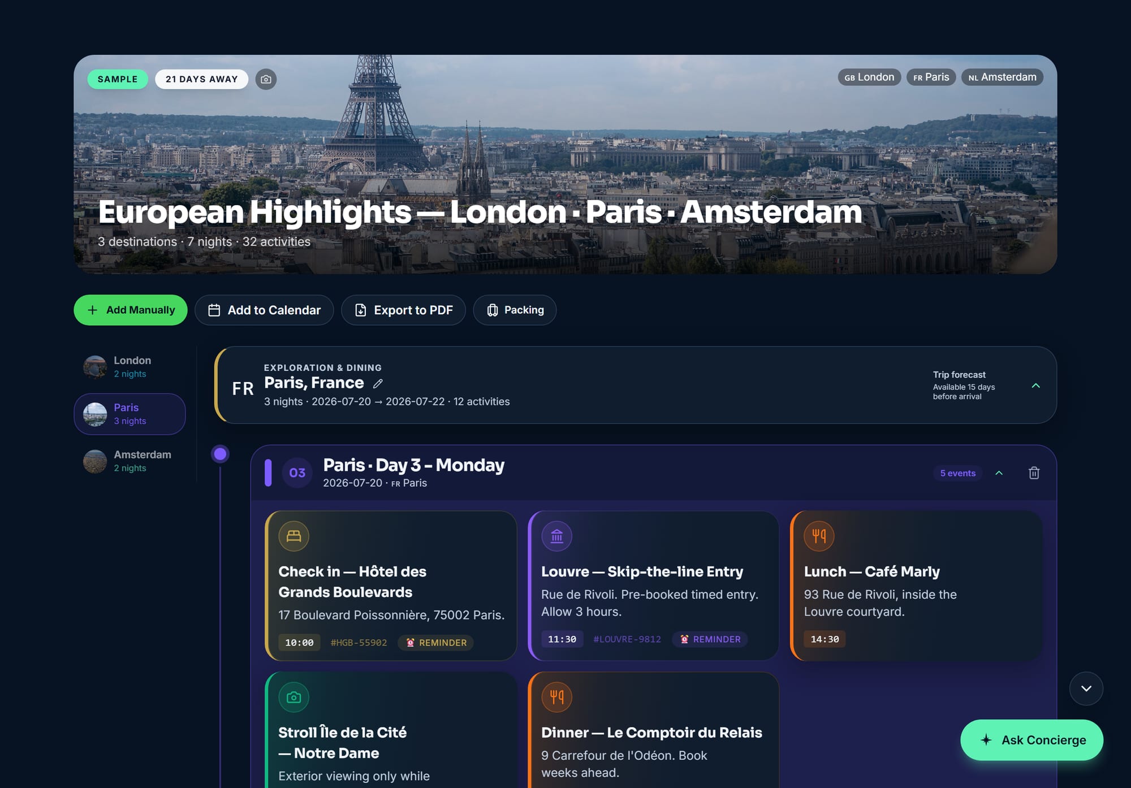The width and height of the screenshot is (1131, 788).
Task: Toggle the REMINDER badge on hotel check-in card
Action: tap(436, 643)
